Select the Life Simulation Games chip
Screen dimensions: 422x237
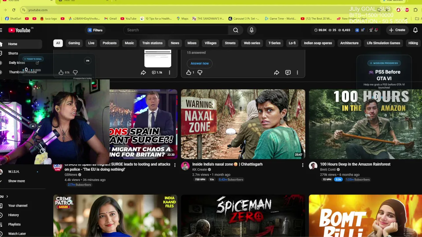383,43
